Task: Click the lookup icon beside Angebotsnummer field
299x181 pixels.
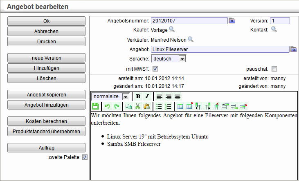Action: tap(232, 20)
